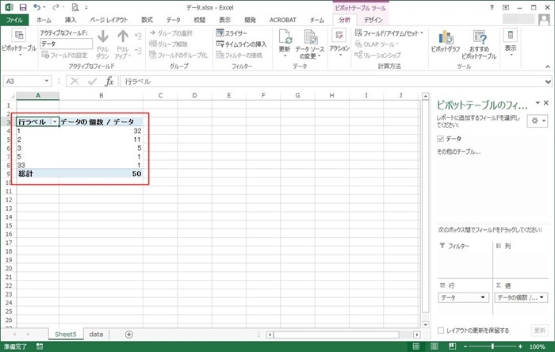Open the 行ラベル filter dropdown
Screen dimensions: 555x352
[55, 122]
